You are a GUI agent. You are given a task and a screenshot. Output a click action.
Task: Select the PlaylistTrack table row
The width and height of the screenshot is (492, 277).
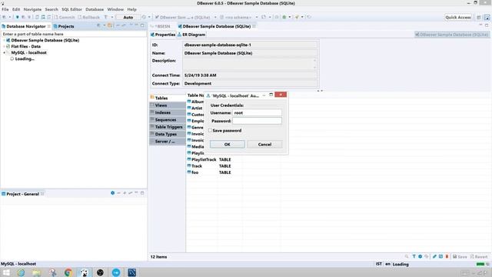pyautogui.click(x=204, y=159)
